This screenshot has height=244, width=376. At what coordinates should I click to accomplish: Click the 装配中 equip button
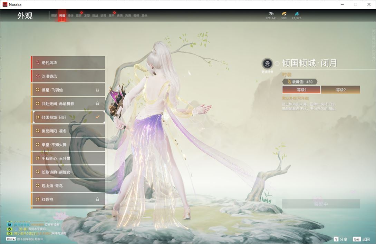[x=321, y=204]
